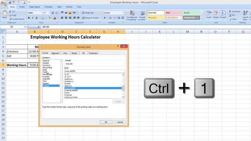Click the cell borders icon

(43, 18)
